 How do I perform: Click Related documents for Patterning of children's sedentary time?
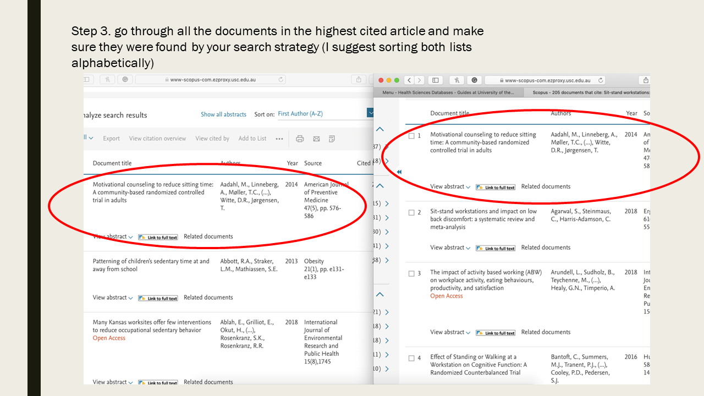(x=208, y=298)
